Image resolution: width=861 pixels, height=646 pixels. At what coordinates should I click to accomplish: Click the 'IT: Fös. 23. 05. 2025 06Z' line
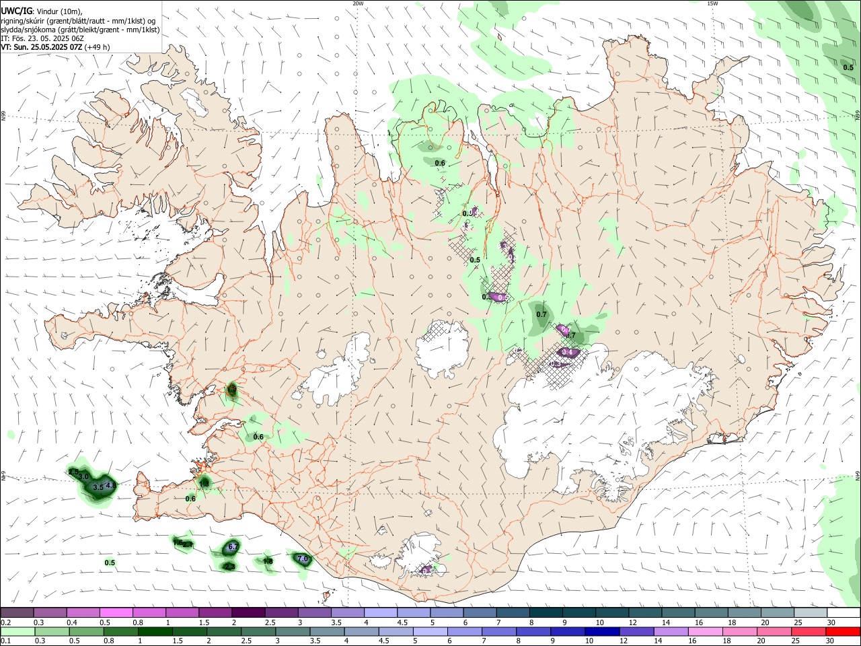(x=42, y=38)
